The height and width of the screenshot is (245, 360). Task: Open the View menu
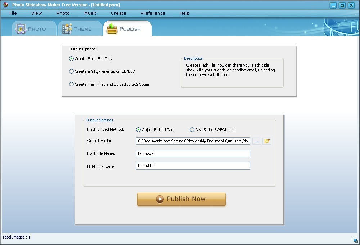pos(36,13)
